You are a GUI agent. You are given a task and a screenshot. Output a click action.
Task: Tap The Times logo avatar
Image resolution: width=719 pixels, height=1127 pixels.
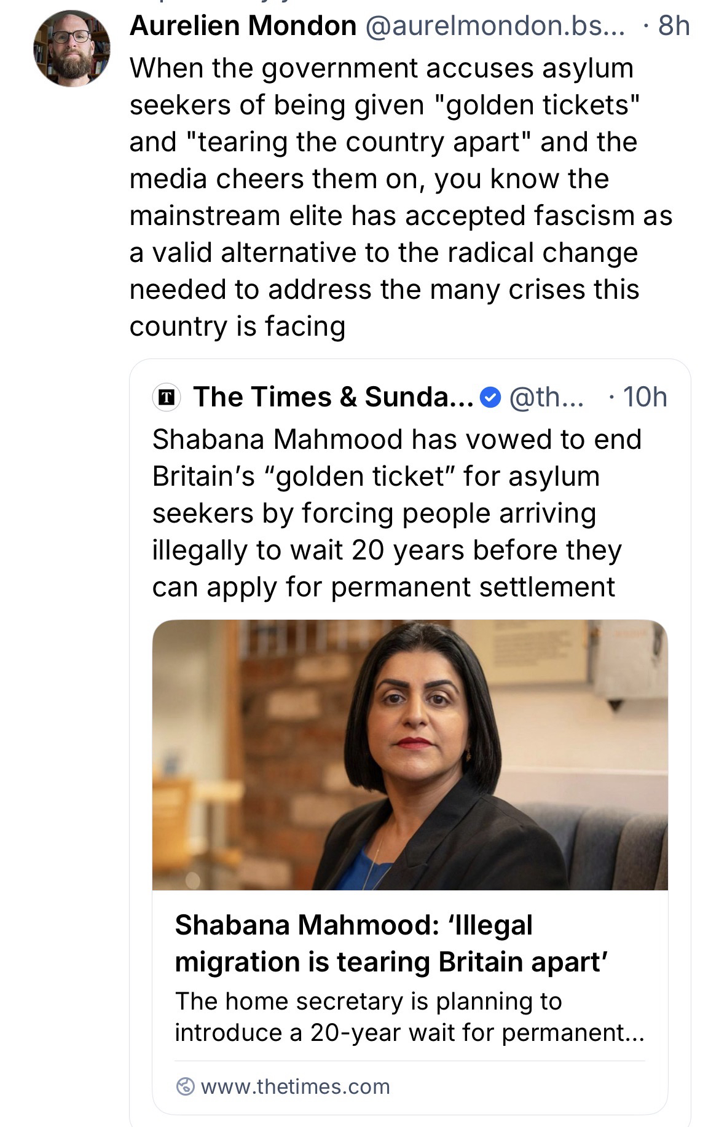tap(166, 397)
